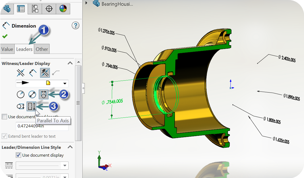Collapse Witness/Leader Display section
This screenshot has width=304, height=178.
click(70, 63)
